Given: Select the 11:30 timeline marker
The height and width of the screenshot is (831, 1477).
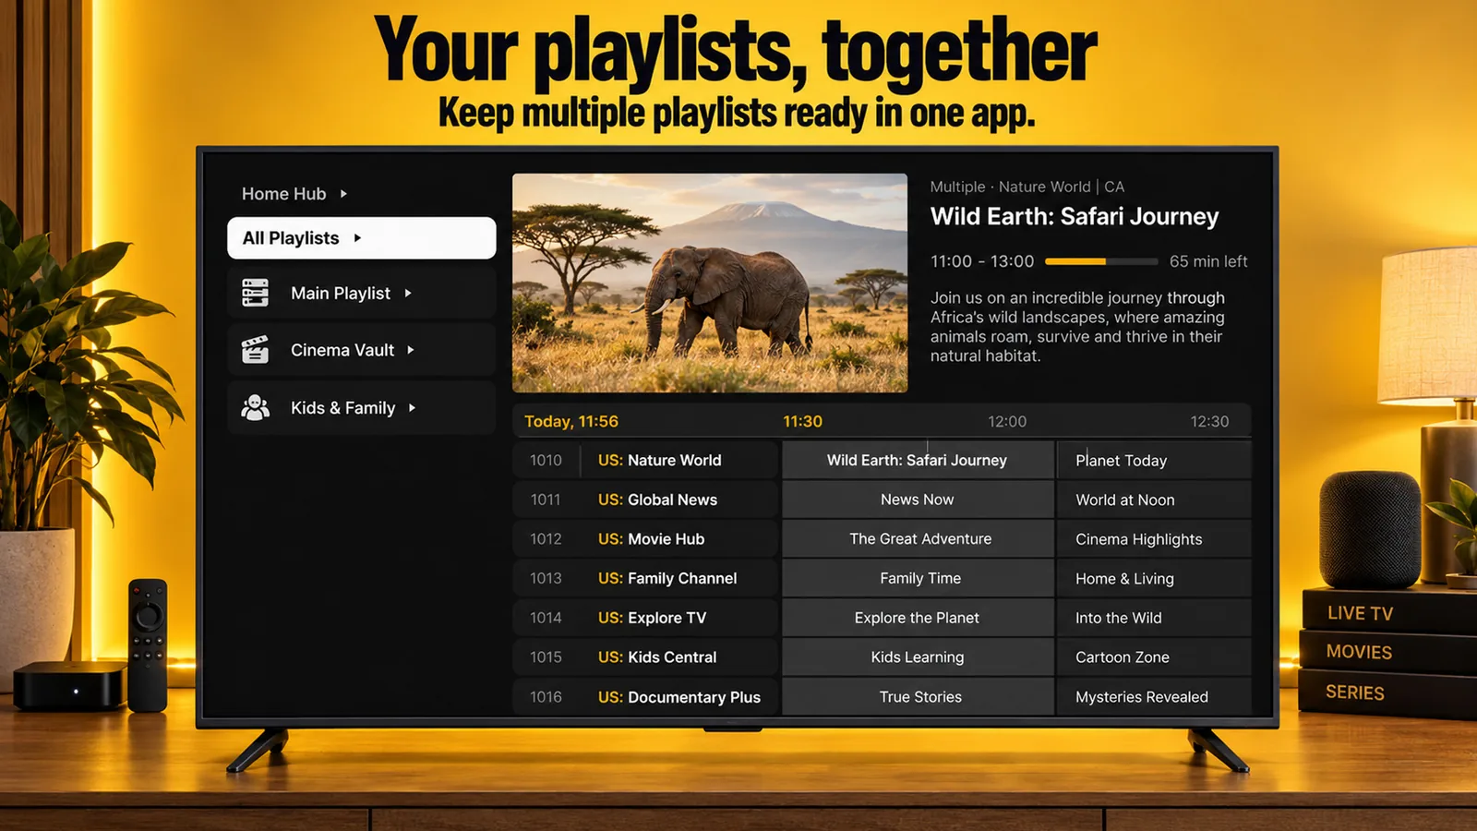Looking at the screenshot, I should (x=802, y=421).
